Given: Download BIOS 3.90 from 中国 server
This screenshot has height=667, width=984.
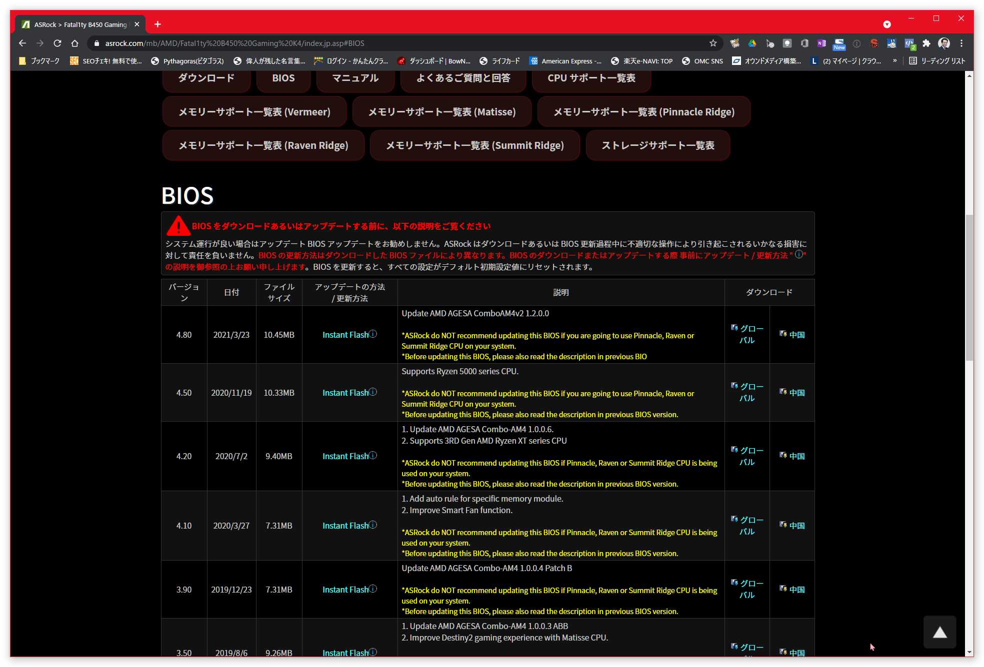Looking at the screenshot, I should 792,590.
